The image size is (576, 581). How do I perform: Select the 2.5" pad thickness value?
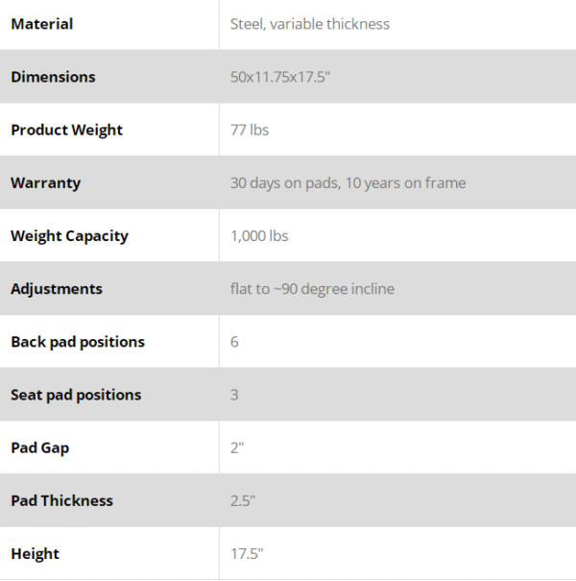[243, 500]
